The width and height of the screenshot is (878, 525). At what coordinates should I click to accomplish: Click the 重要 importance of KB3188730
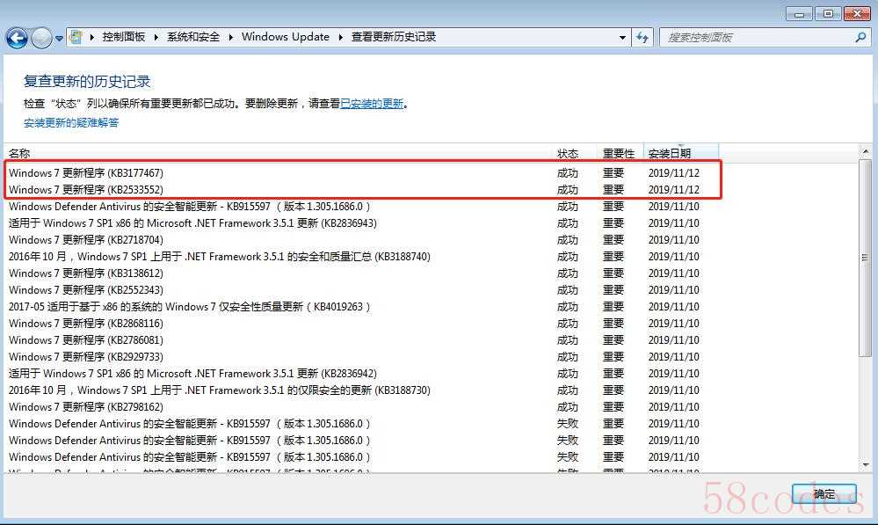[613, 390]
